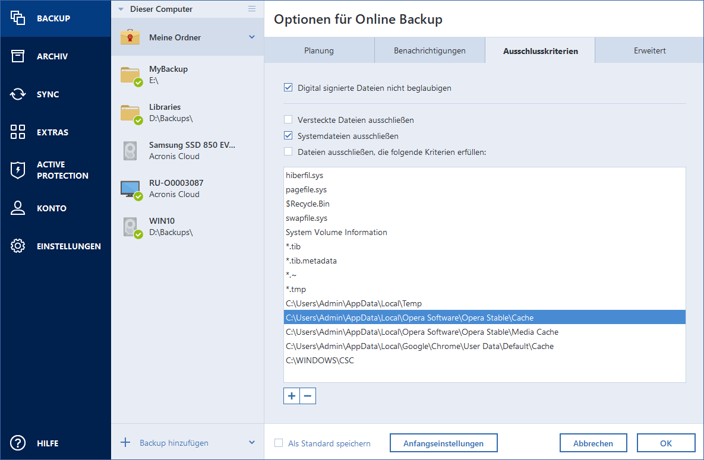Enable 'Versteckte Dateien ausschließen' checkbox

tap(288, 120)
